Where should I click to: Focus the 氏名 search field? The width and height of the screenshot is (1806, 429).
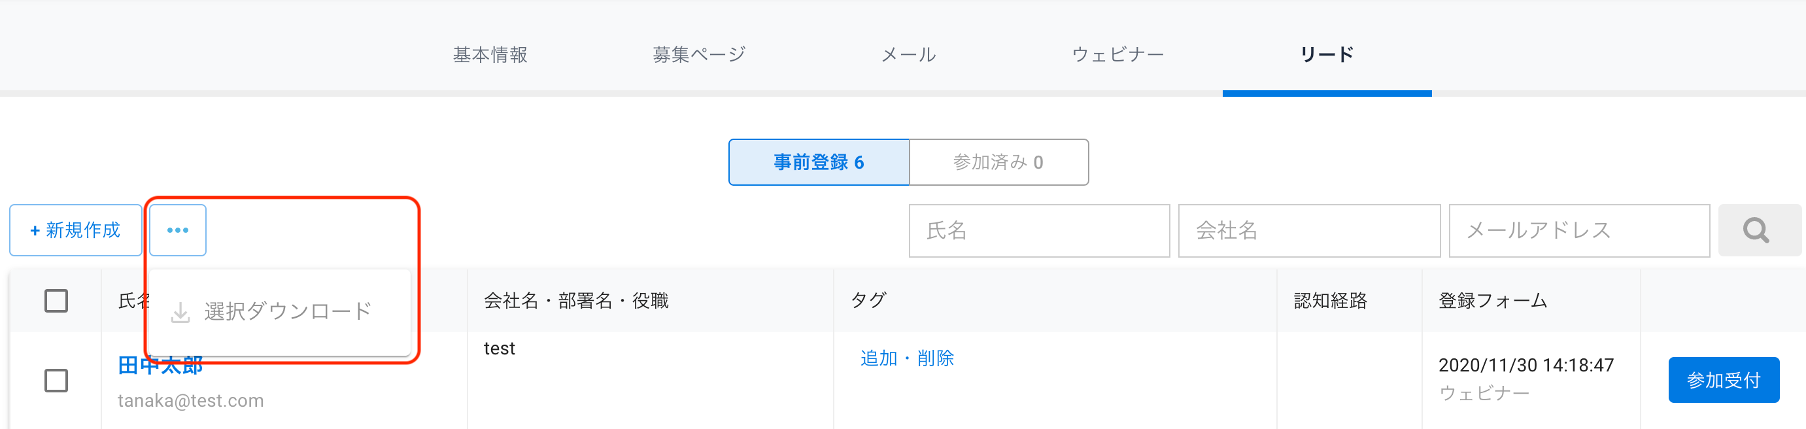click(x=1039, y=231)
